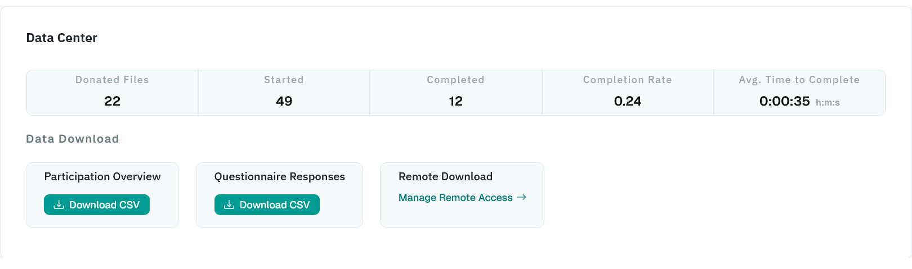Click download icon in Participation Overview button
The image size is (912, 269).
(59, 205)
